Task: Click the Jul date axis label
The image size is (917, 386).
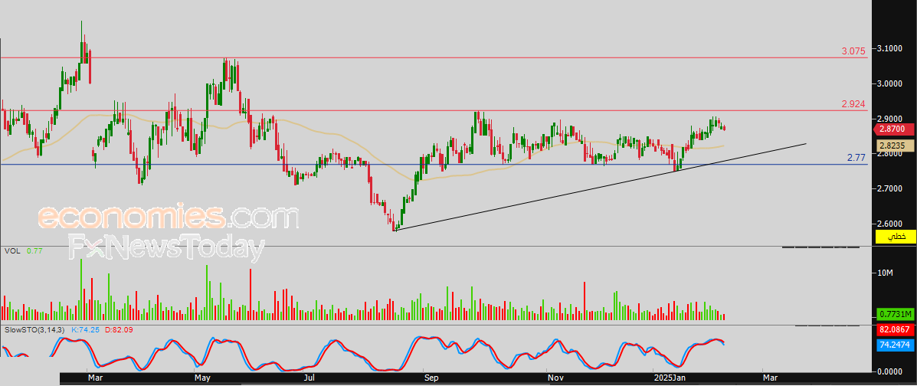Action: click(308, 378)
